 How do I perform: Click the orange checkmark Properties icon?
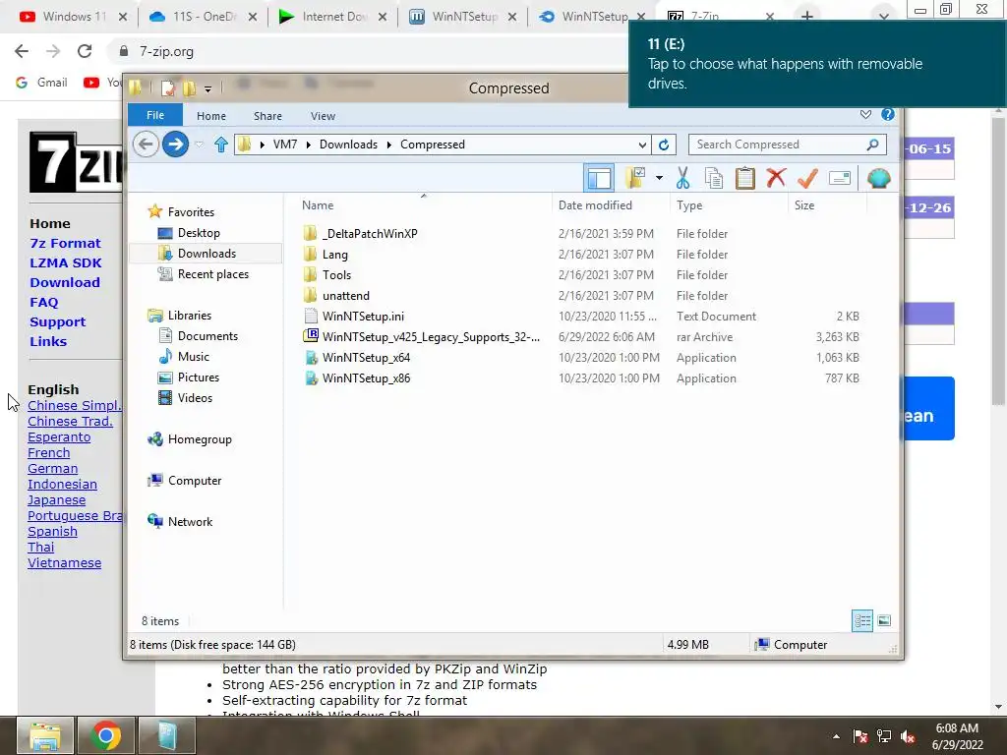click(x=807, y=178)
